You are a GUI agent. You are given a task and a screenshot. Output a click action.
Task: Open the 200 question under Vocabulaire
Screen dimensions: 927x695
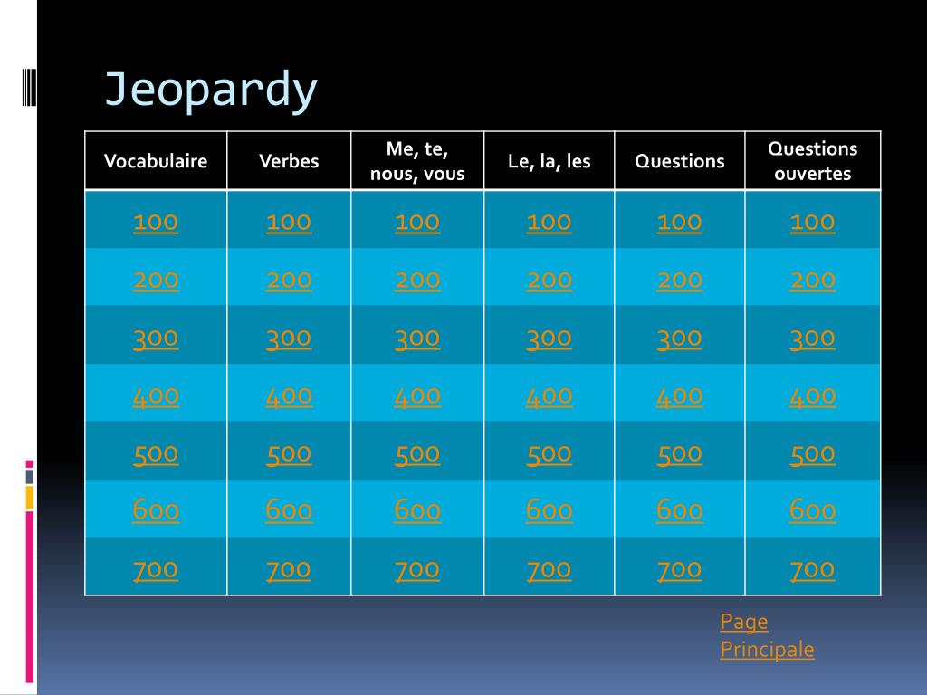click(156, 281)
